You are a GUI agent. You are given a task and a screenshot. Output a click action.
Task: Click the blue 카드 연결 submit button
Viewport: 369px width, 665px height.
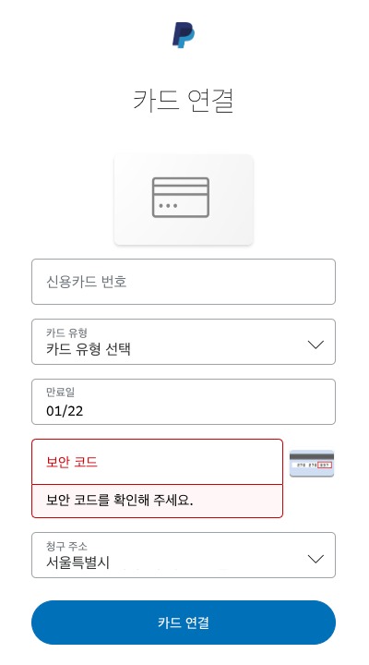tap(184, 623)
